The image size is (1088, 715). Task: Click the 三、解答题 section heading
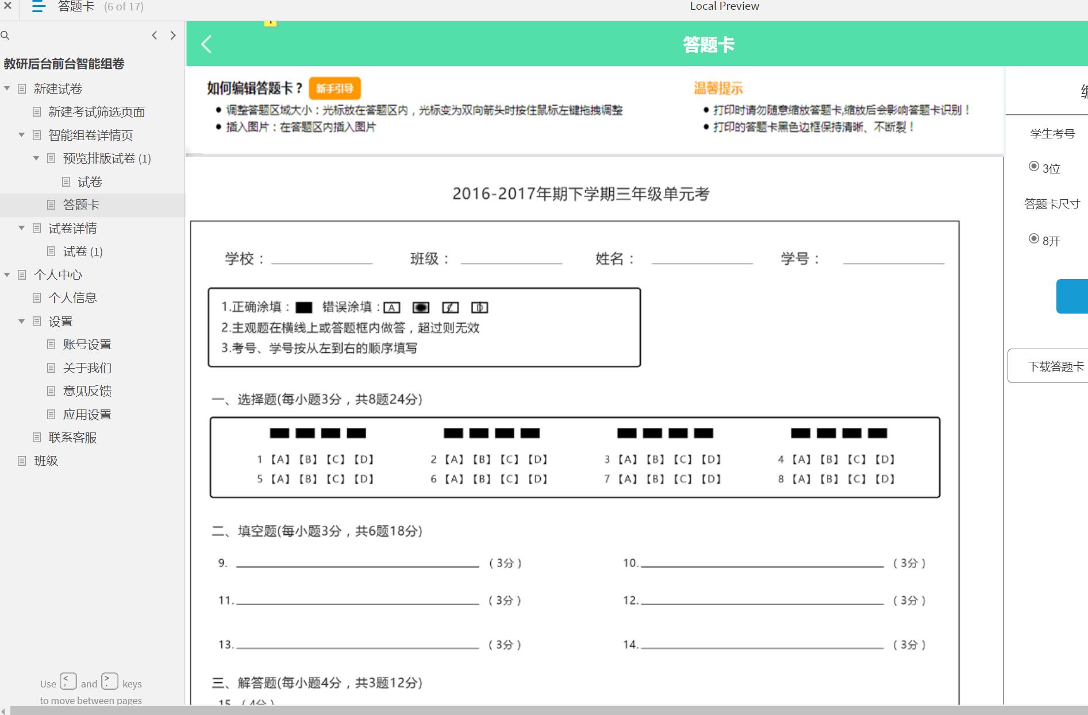317,683
